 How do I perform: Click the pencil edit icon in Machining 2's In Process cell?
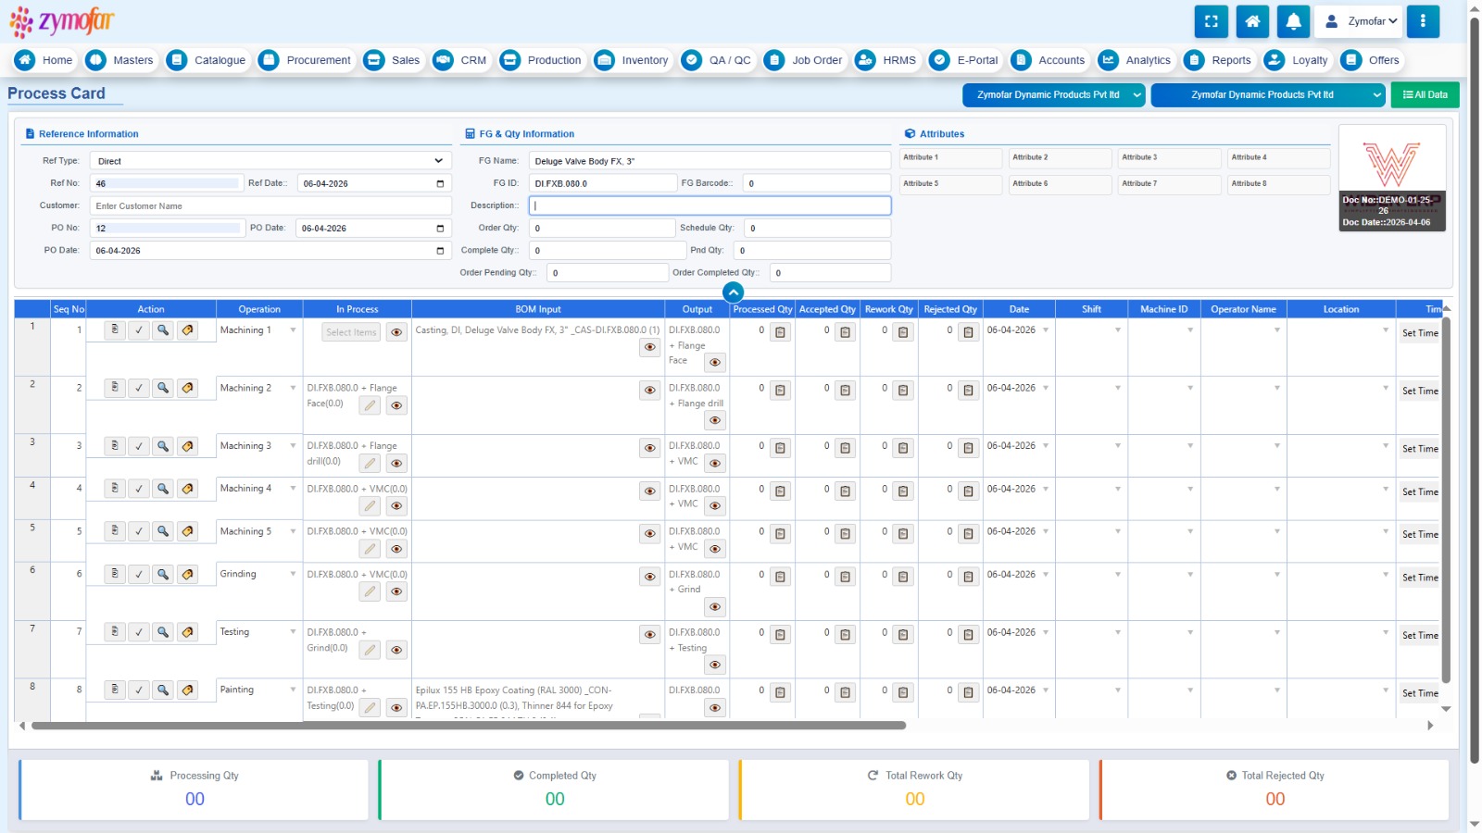tap(370, 405)
